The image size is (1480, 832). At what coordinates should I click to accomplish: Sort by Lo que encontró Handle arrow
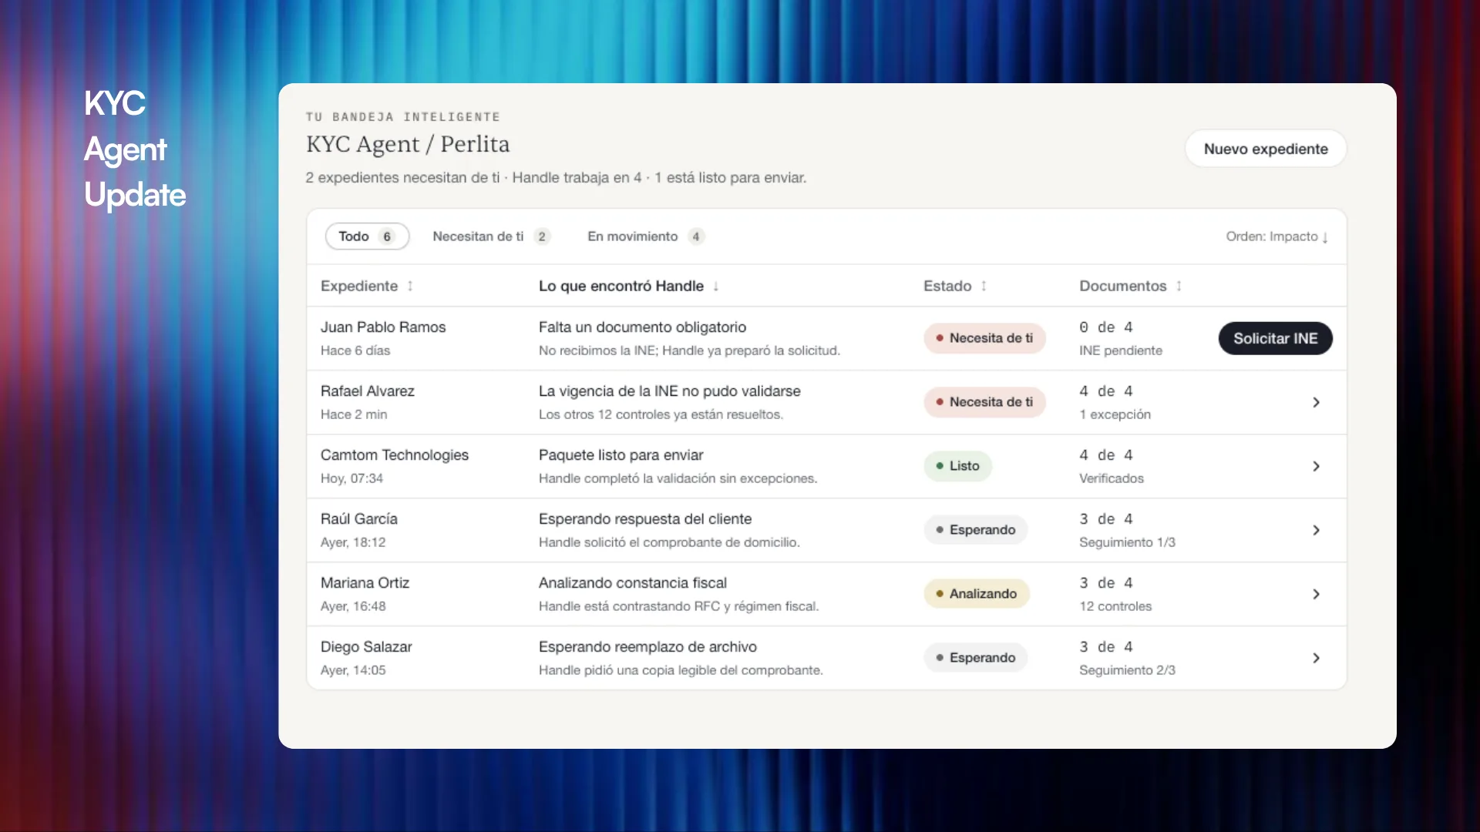pyautogui.click(x=716, y=286)
